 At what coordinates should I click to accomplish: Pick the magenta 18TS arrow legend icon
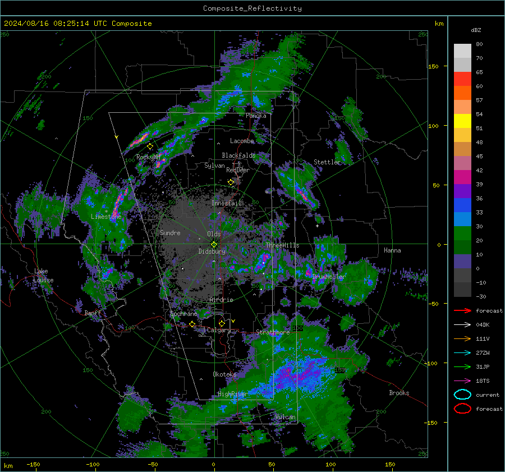coord(462,381)
